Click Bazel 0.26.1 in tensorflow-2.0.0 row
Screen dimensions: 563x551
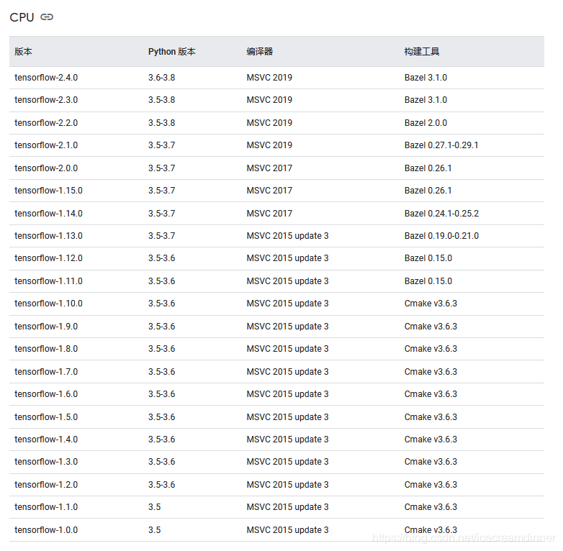[428, 168]
